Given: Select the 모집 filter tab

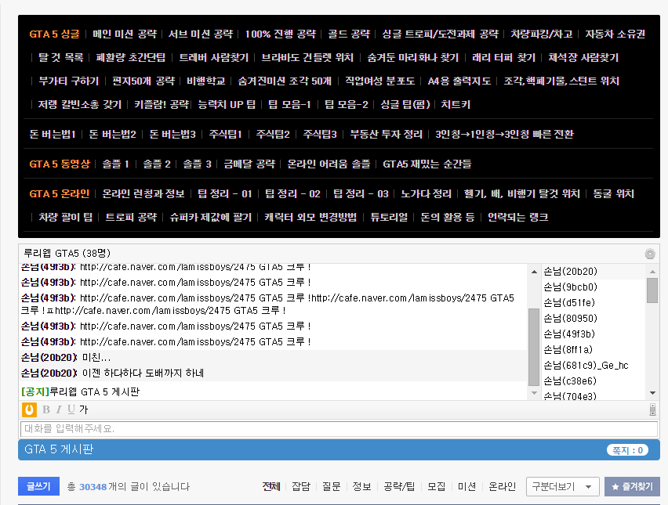Looking at the screenshot, I should (x=436, y=487).
